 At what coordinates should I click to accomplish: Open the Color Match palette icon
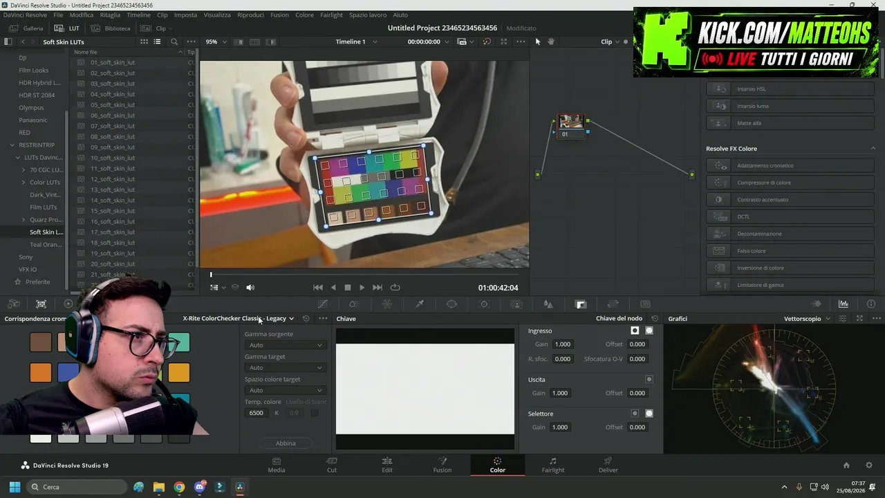click(41, 304)
